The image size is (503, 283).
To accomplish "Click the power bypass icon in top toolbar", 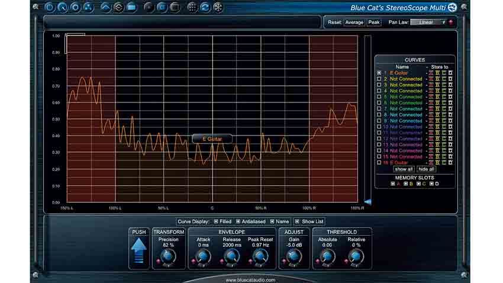I will [50, 7].
